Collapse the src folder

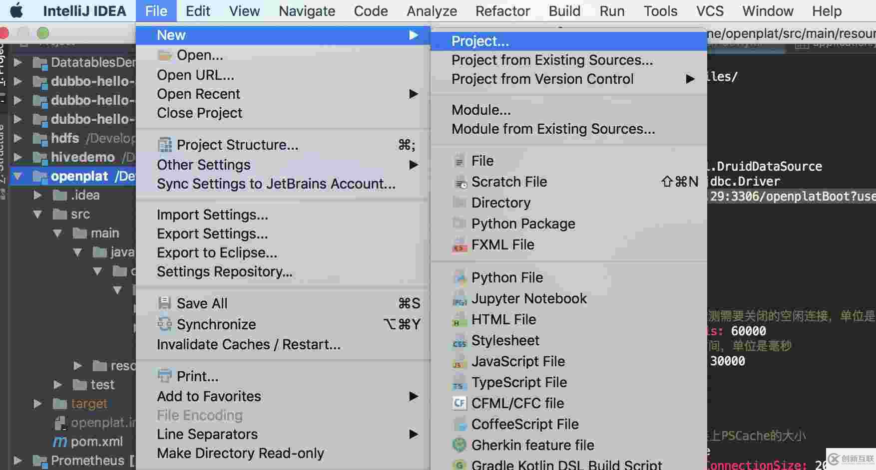(x=38, y=214)
